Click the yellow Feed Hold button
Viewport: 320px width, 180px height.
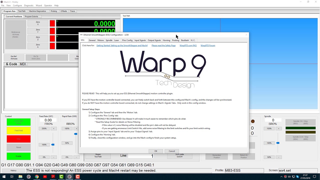[18, 130]
